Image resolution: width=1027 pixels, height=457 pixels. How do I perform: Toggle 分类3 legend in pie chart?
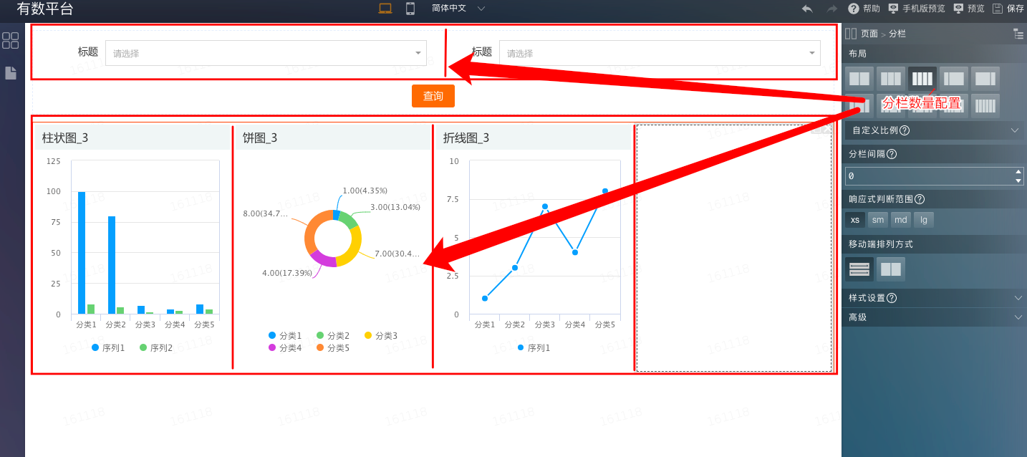coord(381,336)
